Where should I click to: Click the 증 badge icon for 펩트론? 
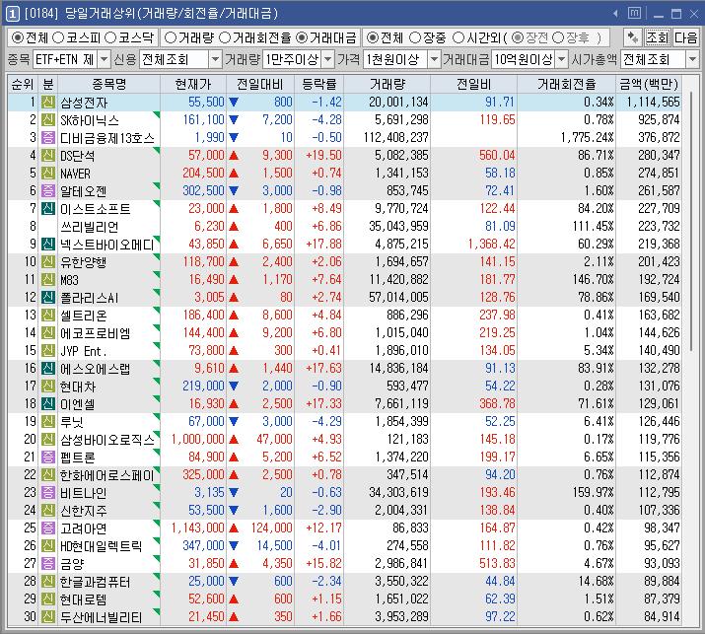click(x=48, y=457)
